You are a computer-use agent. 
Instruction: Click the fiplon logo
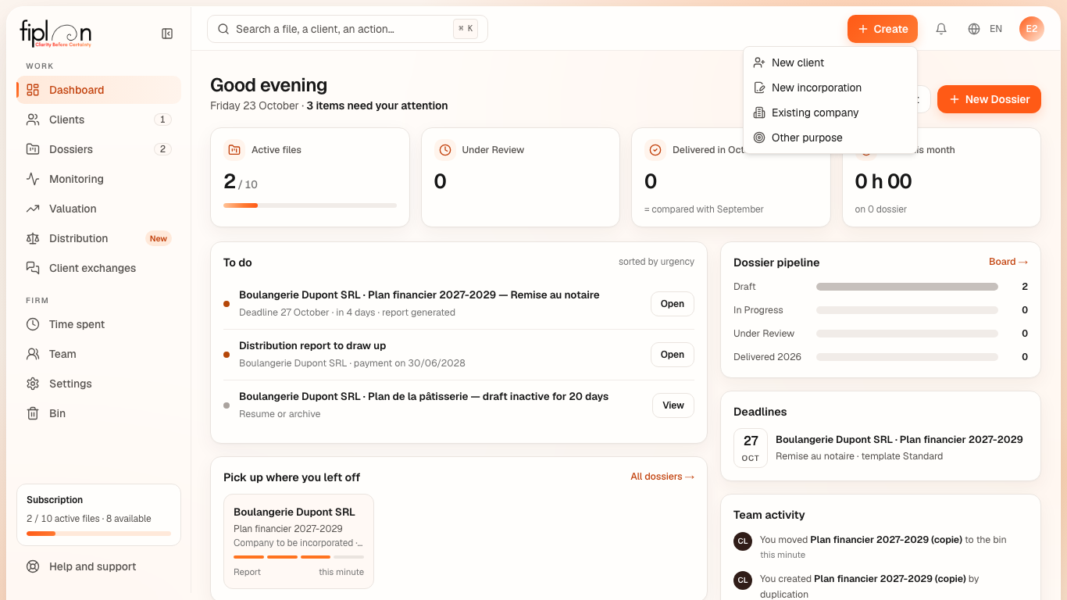[55, 34]
